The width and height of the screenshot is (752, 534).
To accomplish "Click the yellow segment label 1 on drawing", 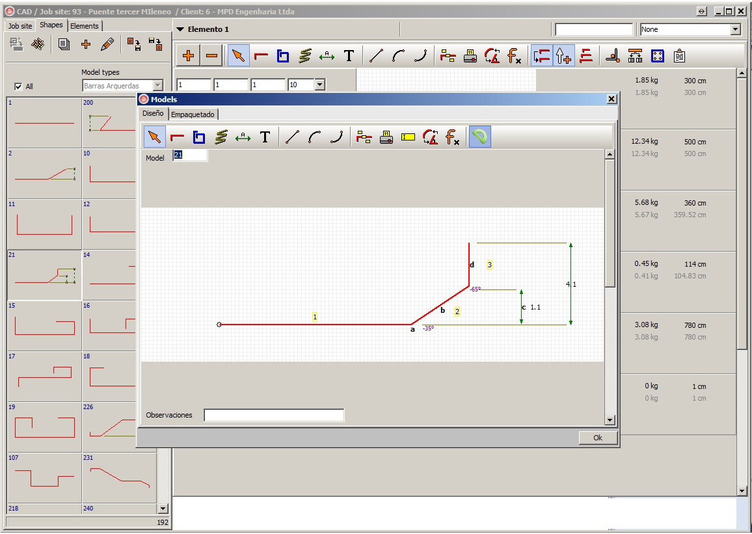I will coord(315,316).
